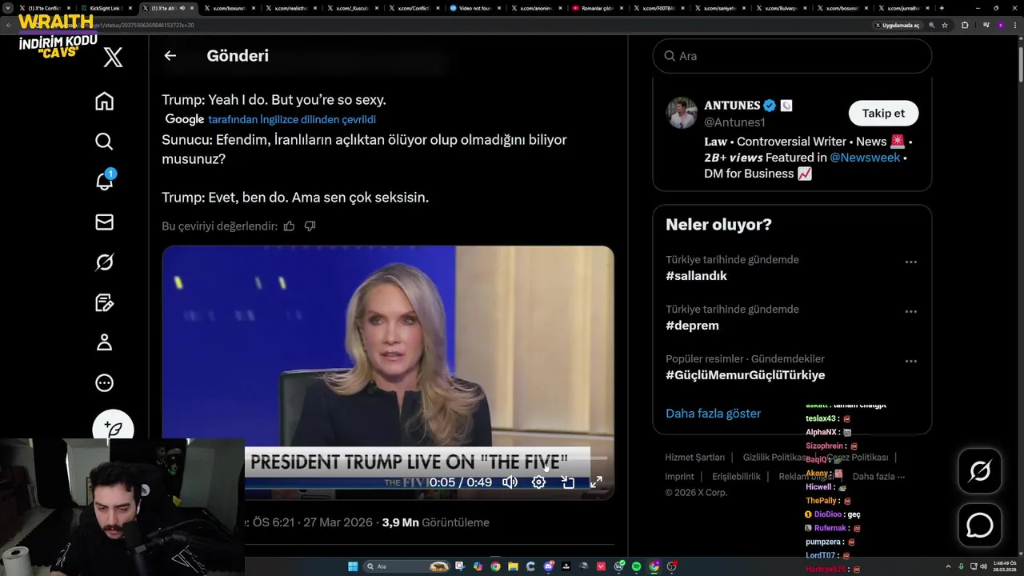Image resolution: width=1024 pixels, height=576 pixels.
Task: Open @Antunes1 handle
Action: coord(734,122)
